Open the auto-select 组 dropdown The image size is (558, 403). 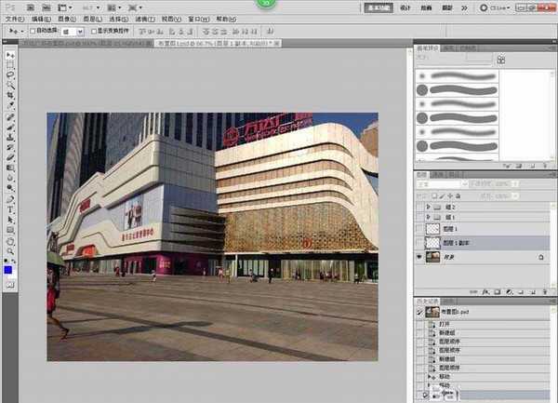80,31
